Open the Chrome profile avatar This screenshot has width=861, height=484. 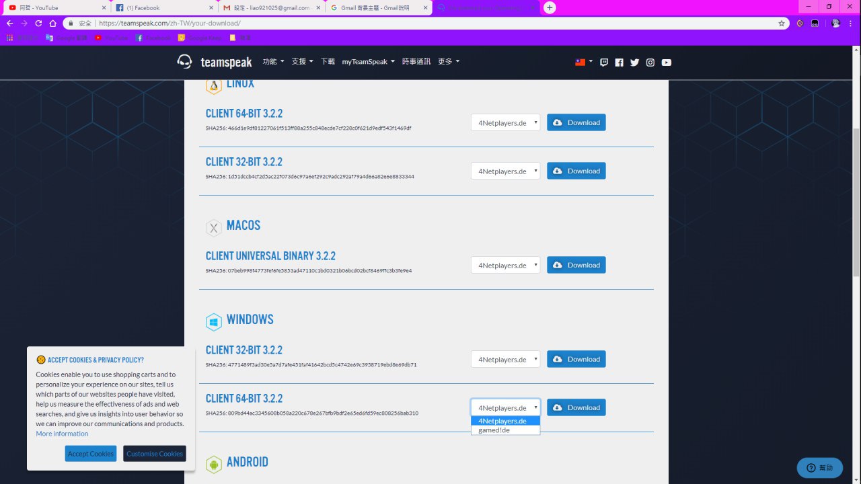click(x=835, y=23)
